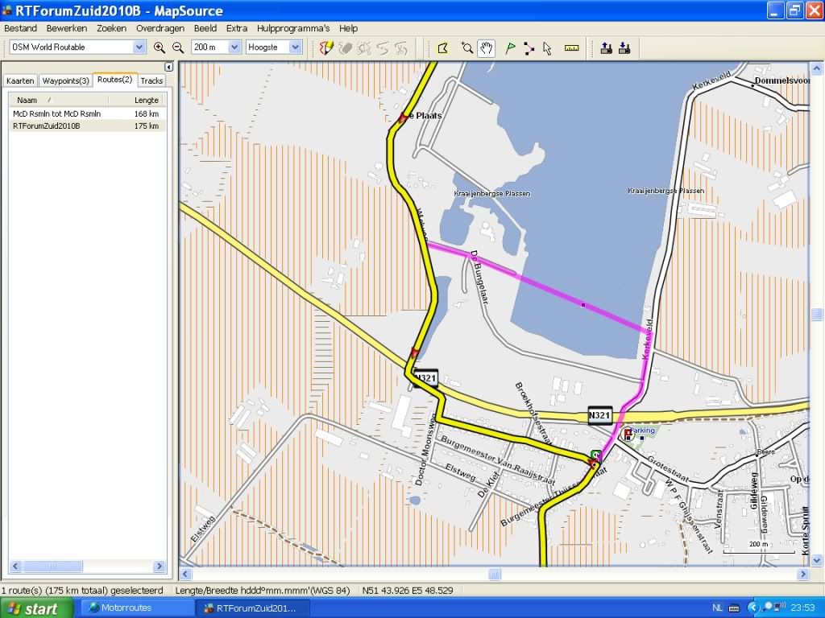825x618 pixels.
Task: Open the Help menu
Action: tap(348, 28)
